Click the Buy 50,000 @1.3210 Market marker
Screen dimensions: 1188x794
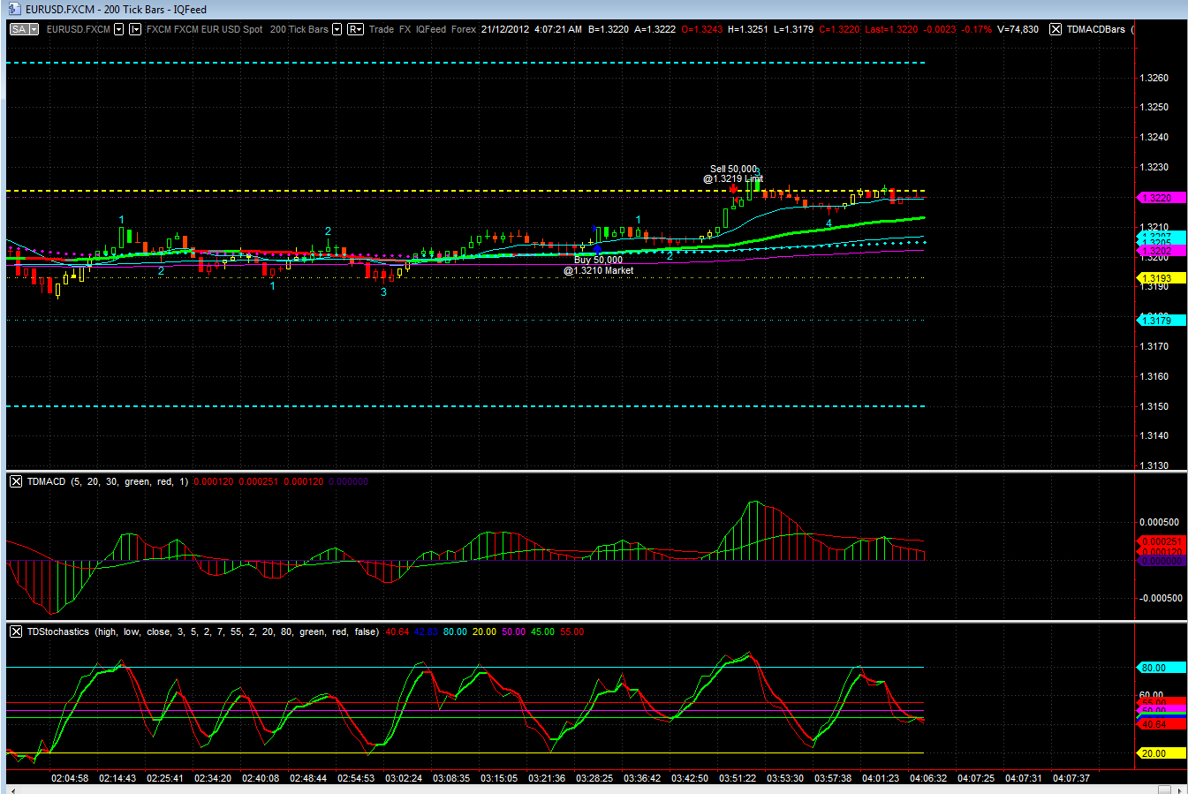coord(598,265)
